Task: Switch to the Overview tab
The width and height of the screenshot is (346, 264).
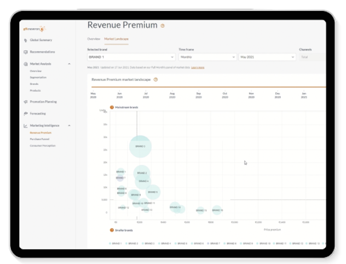Action: (93, 39)
